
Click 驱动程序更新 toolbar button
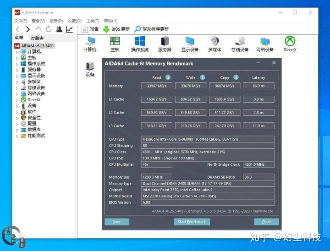(x=152, y=29)
